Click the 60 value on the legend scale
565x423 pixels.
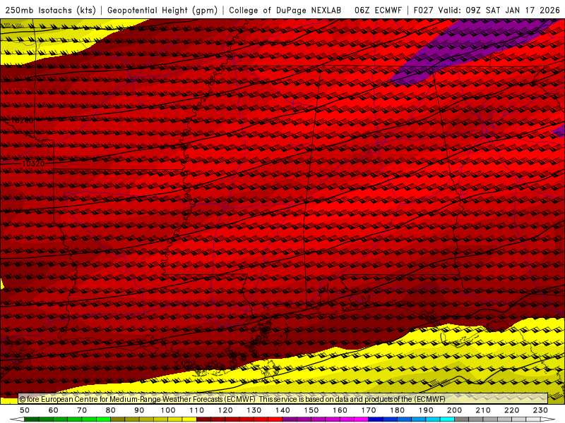54,410
